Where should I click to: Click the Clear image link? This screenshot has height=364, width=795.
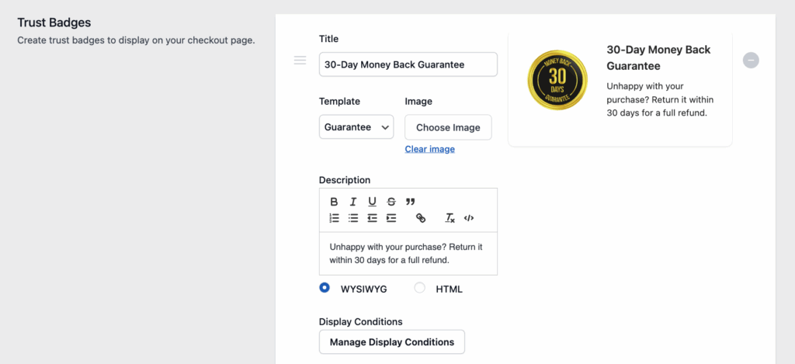click(429, 149)
